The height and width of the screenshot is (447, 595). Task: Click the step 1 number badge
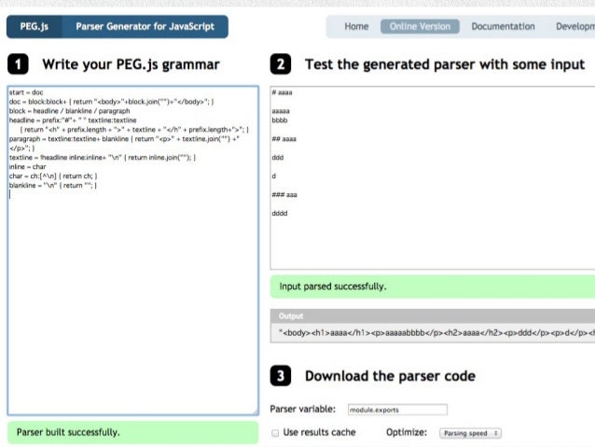coord(18,64)
